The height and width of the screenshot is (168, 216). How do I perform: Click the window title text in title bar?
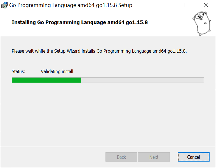click(x=71, y=5)
